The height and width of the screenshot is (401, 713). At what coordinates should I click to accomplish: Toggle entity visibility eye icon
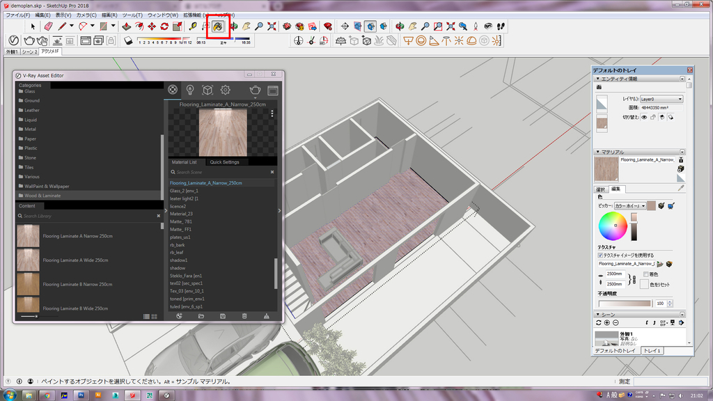click(643, 117)
